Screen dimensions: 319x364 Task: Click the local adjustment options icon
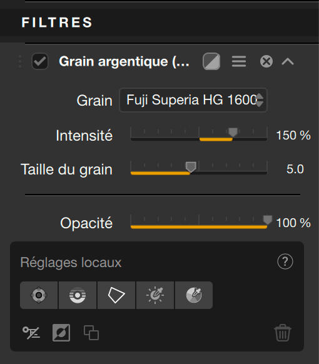pyautogui.click(x=31, y=333)
